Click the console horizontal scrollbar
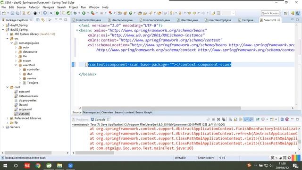This screenshot has width=302, height=170. (x=94, y=153)
